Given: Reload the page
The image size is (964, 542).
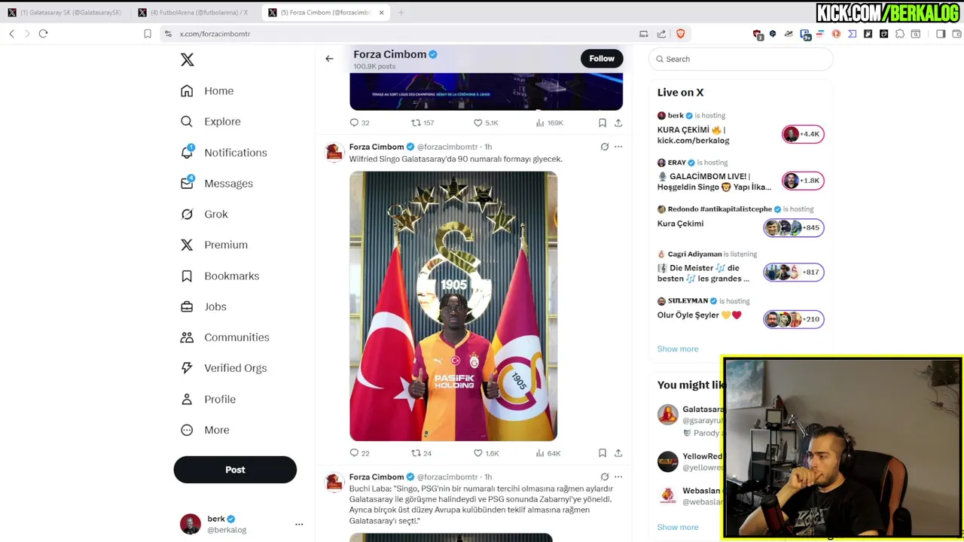Looking at the screenshot, I should pos(43,34).
